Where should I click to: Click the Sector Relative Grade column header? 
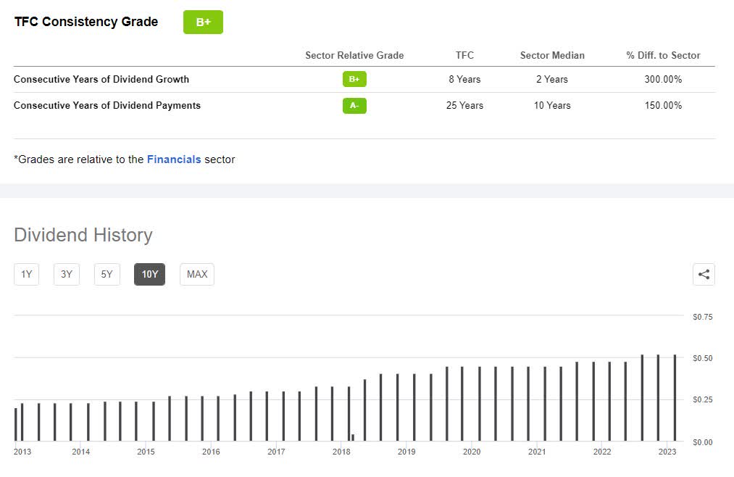point(354,55)
